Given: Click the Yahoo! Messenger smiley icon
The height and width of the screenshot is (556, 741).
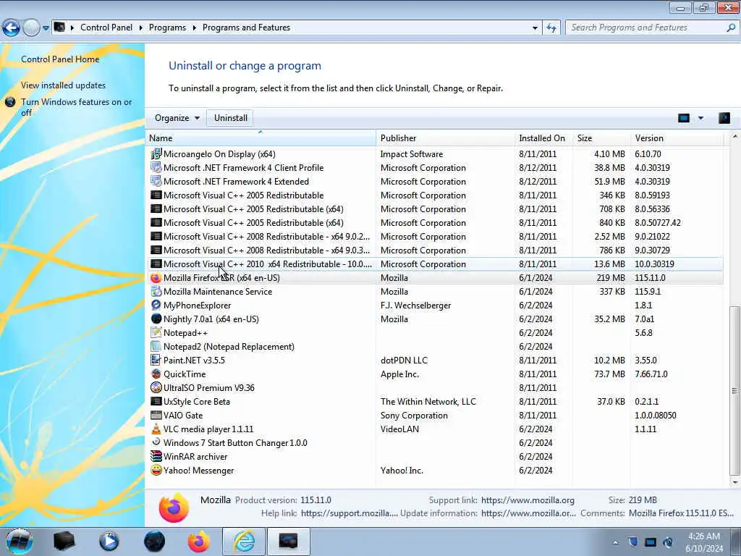Looking at the screenshot, I should point(156,471).
